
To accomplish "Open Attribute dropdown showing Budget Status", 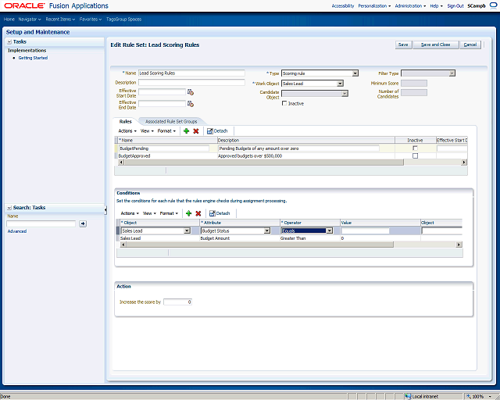I will (x=267, y=231).
